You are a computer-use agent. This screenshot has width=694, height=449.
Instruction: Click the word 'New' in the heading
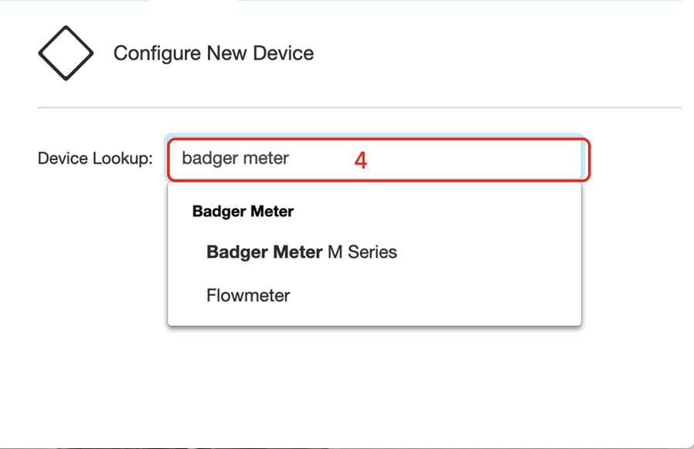pos(224,53)
